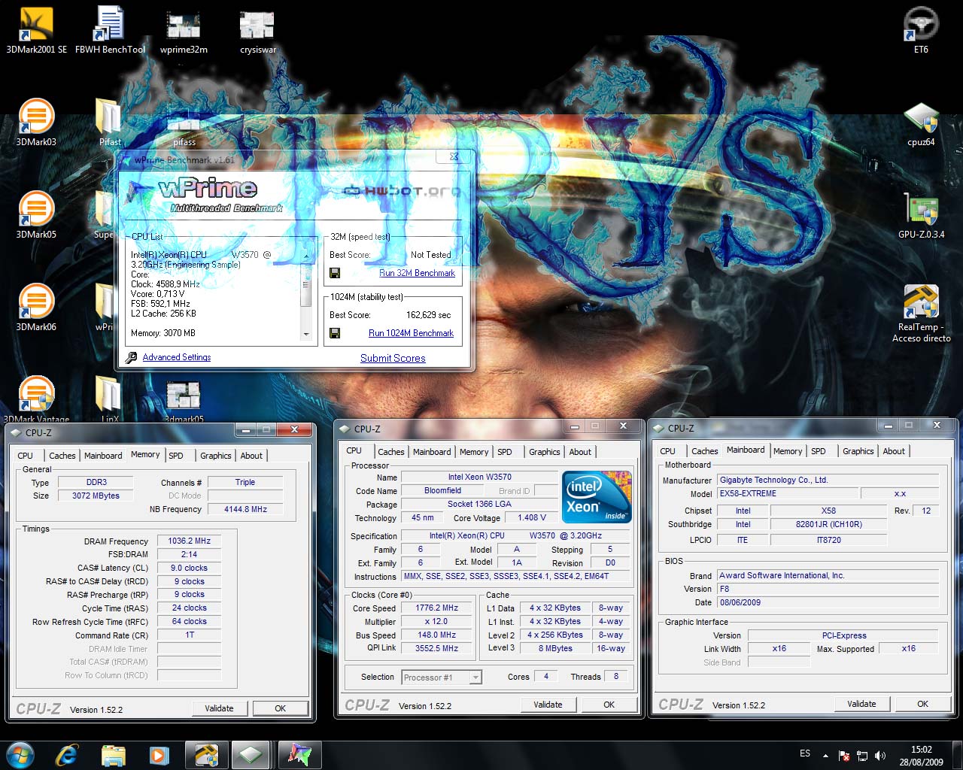963x770 pixels.
Task: Click the wrench icon beside Advanced Settings
Action: coord(132,358)
